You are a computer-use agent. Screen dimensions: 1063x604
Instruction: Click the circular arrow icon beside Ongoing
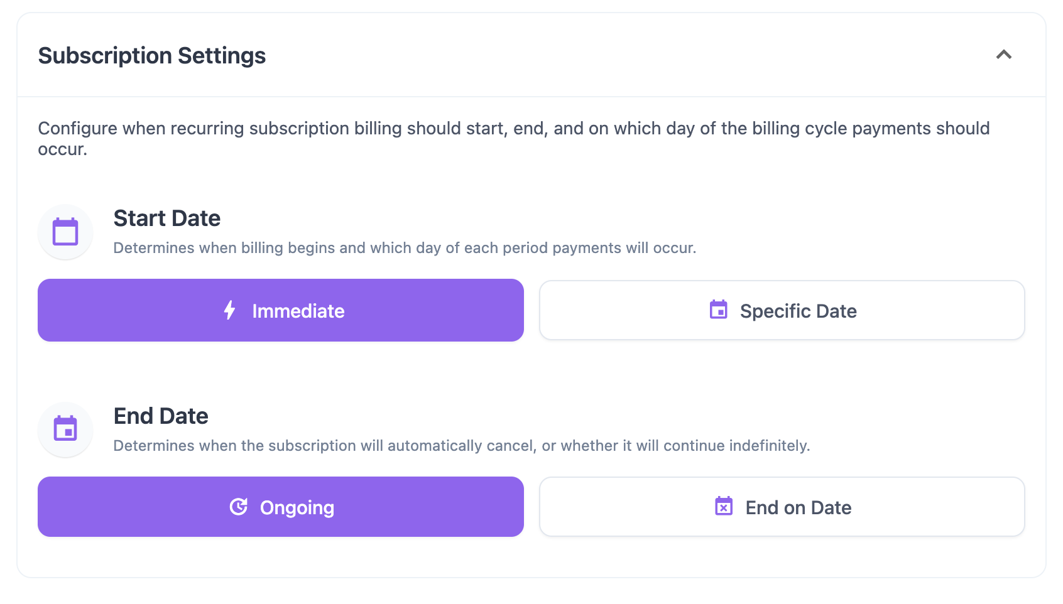pyautogui.click(x=239, y=507)
